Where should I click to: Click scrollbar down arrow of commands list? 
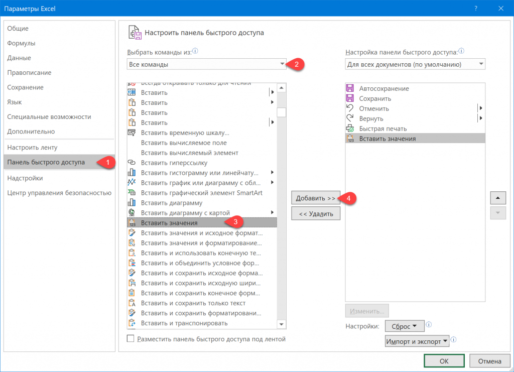282,324
